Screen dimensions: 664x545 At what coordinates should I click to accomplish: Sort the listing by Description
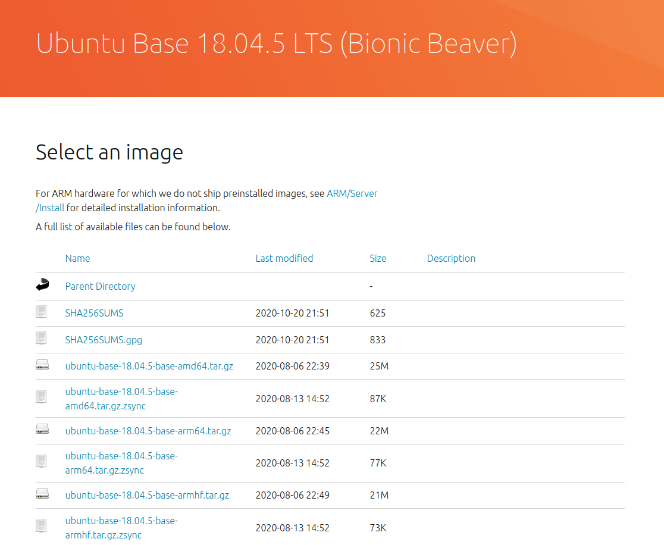451,258
